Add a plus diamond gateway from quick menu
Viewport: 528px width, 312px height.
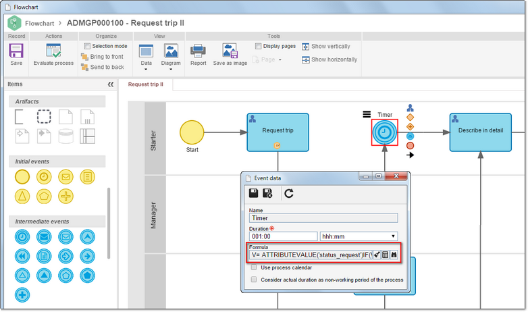point(410,127)
